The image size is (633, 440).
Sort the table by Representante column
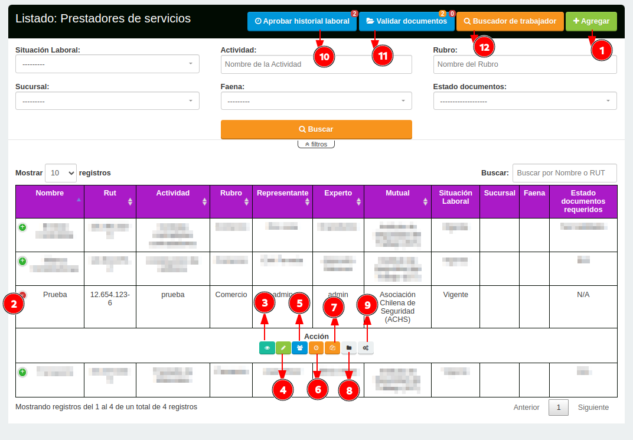tap(283, 201)
